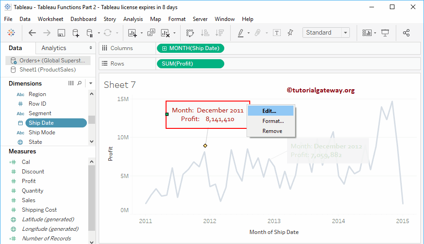The image size is (424, 244).
Task: Choose Format... in the context menu
Action: 271,121
